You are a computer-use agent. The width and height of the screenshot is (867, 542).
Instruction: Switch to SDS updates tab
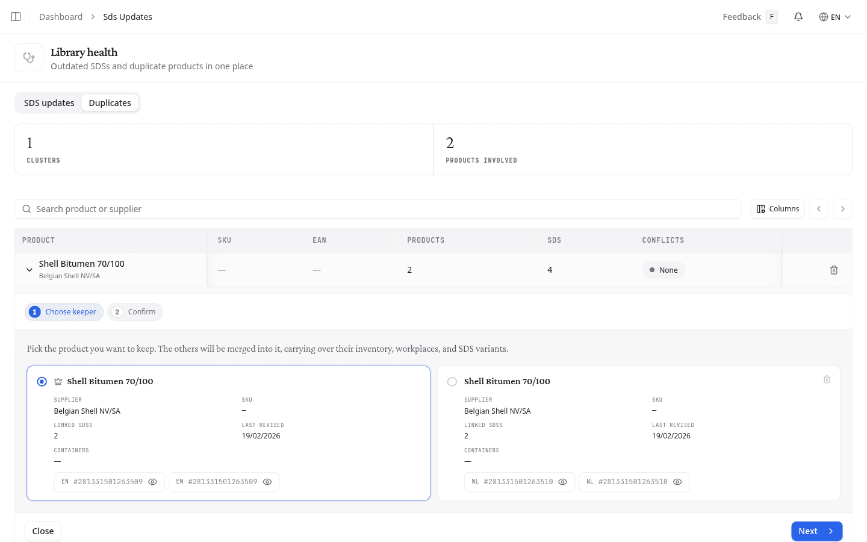click(49, 103)
